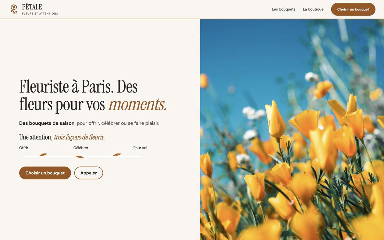This screenshot has height=240, width=384.
Task: Select the Offrir label
Action: pos(24,148)
